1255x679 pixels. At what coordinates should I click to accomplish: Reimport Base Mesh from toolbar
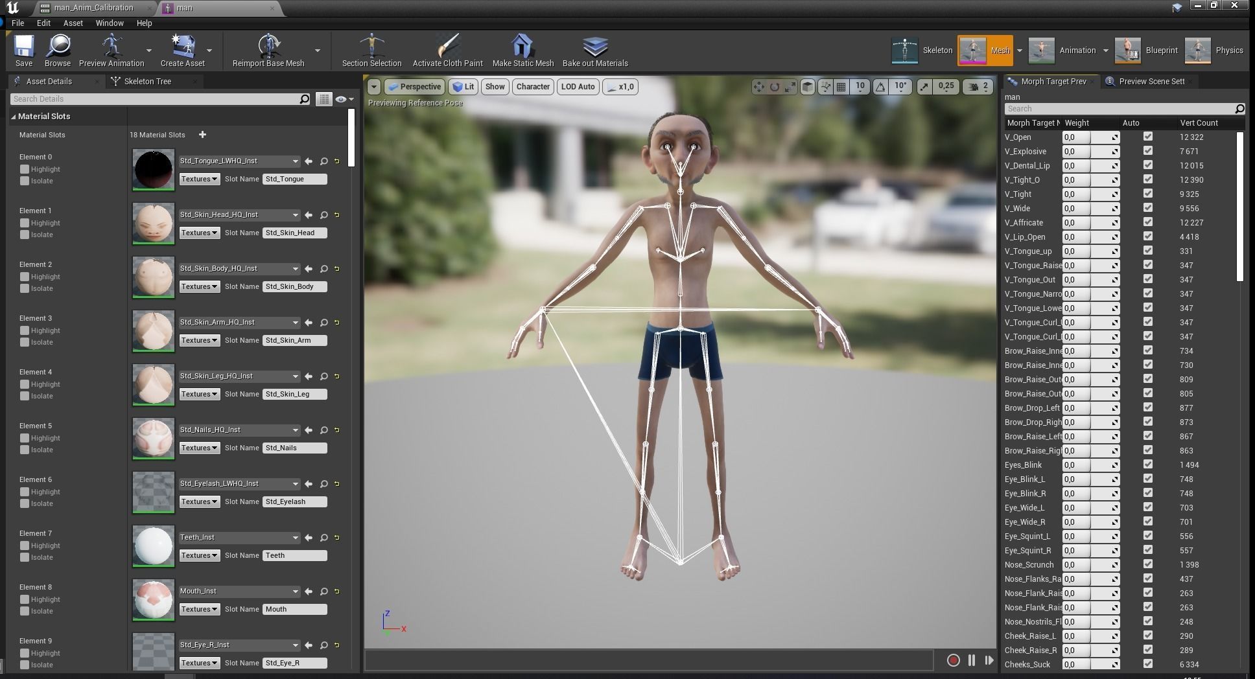[x=268, y=51]
